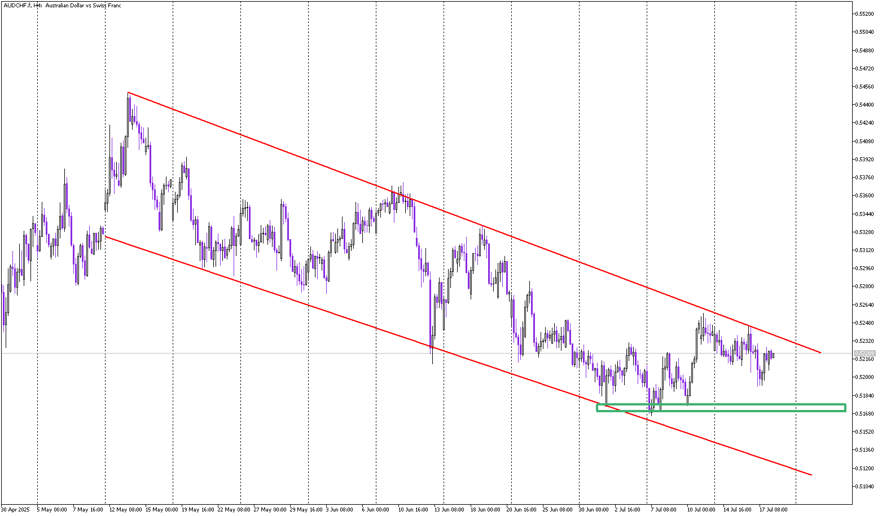Click the 0.52000 price axis label
This screenshot has width=882, height=516.
pyautogui.click(x=865, y=377)
